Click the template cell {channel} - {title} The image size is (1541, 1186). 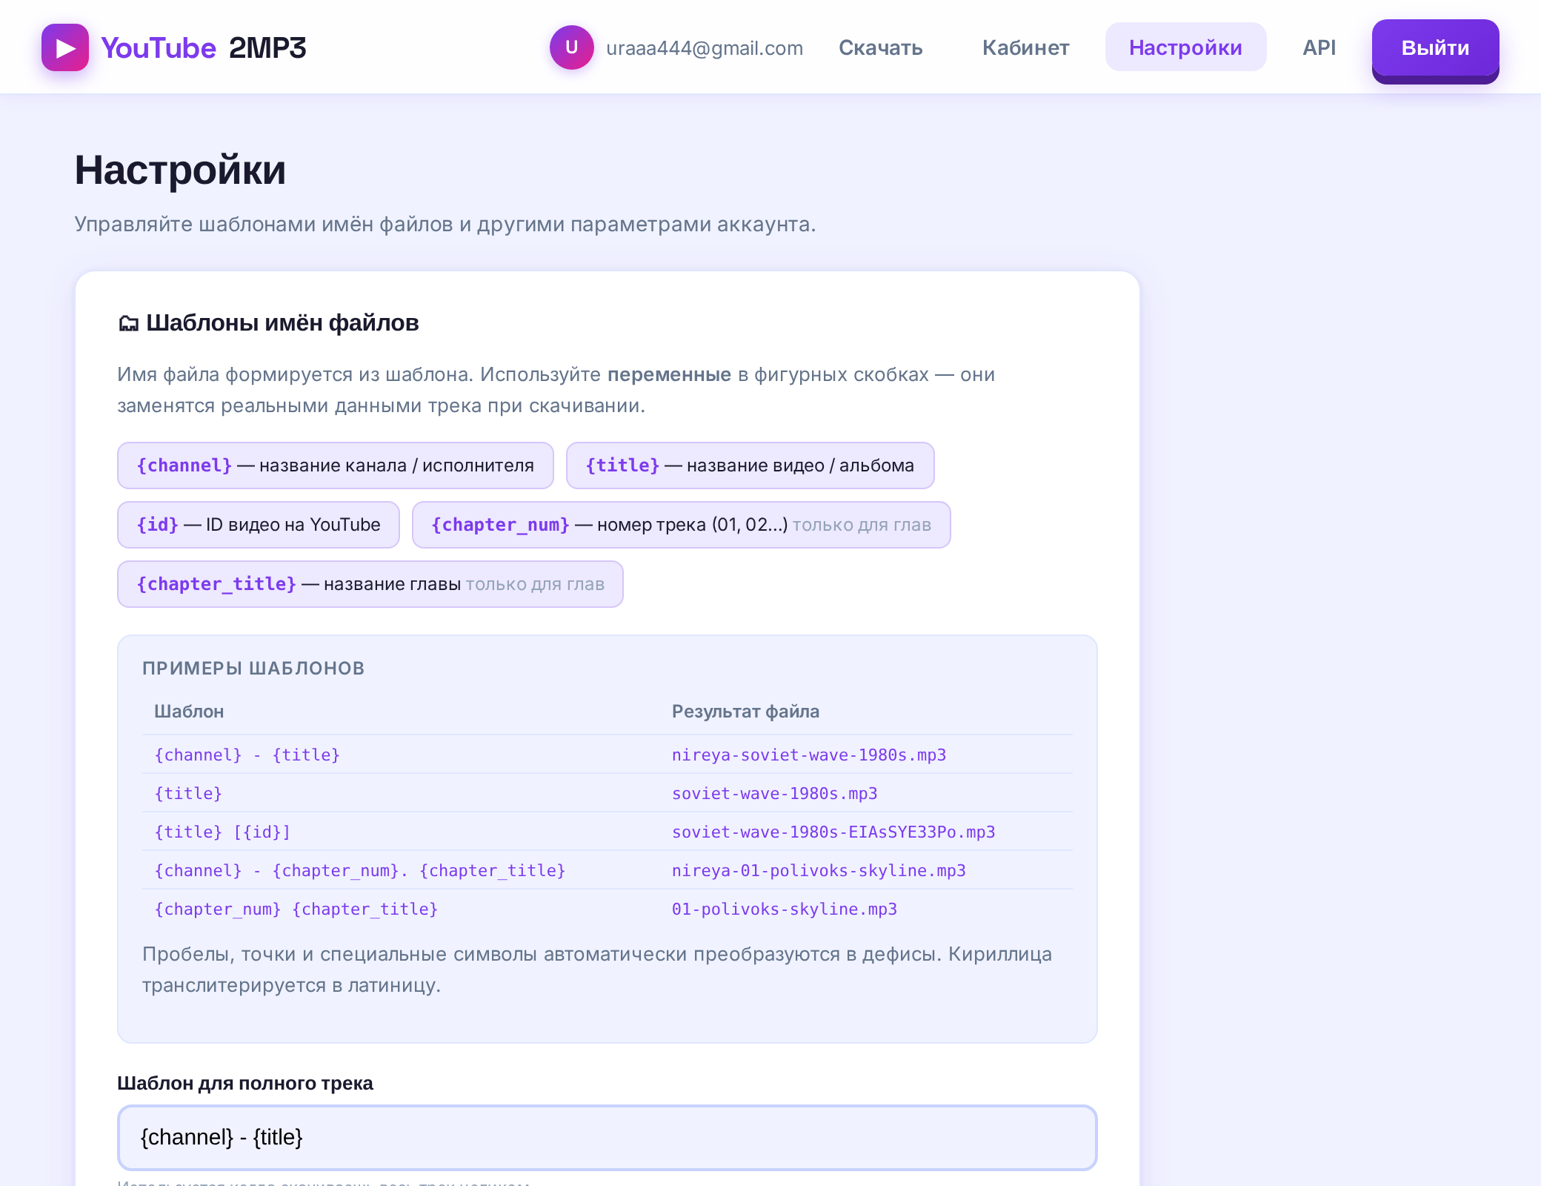pos(247,755)
